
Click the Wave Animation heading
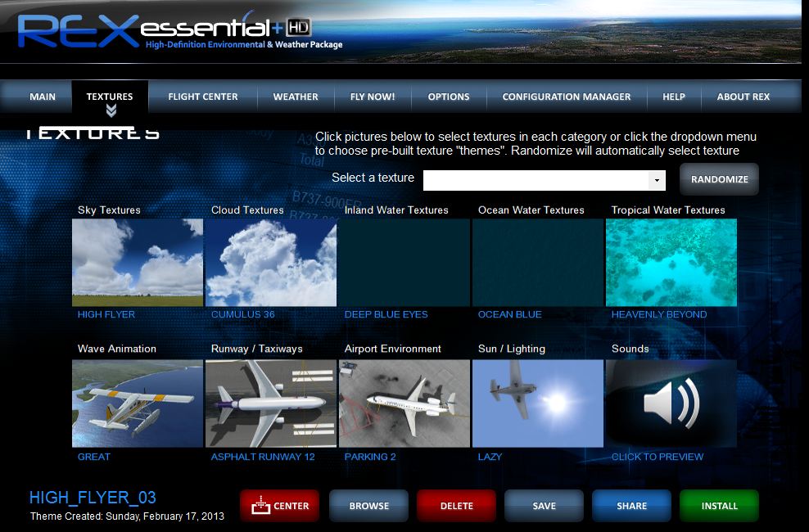pyautogui.click(x=116, y=349)
